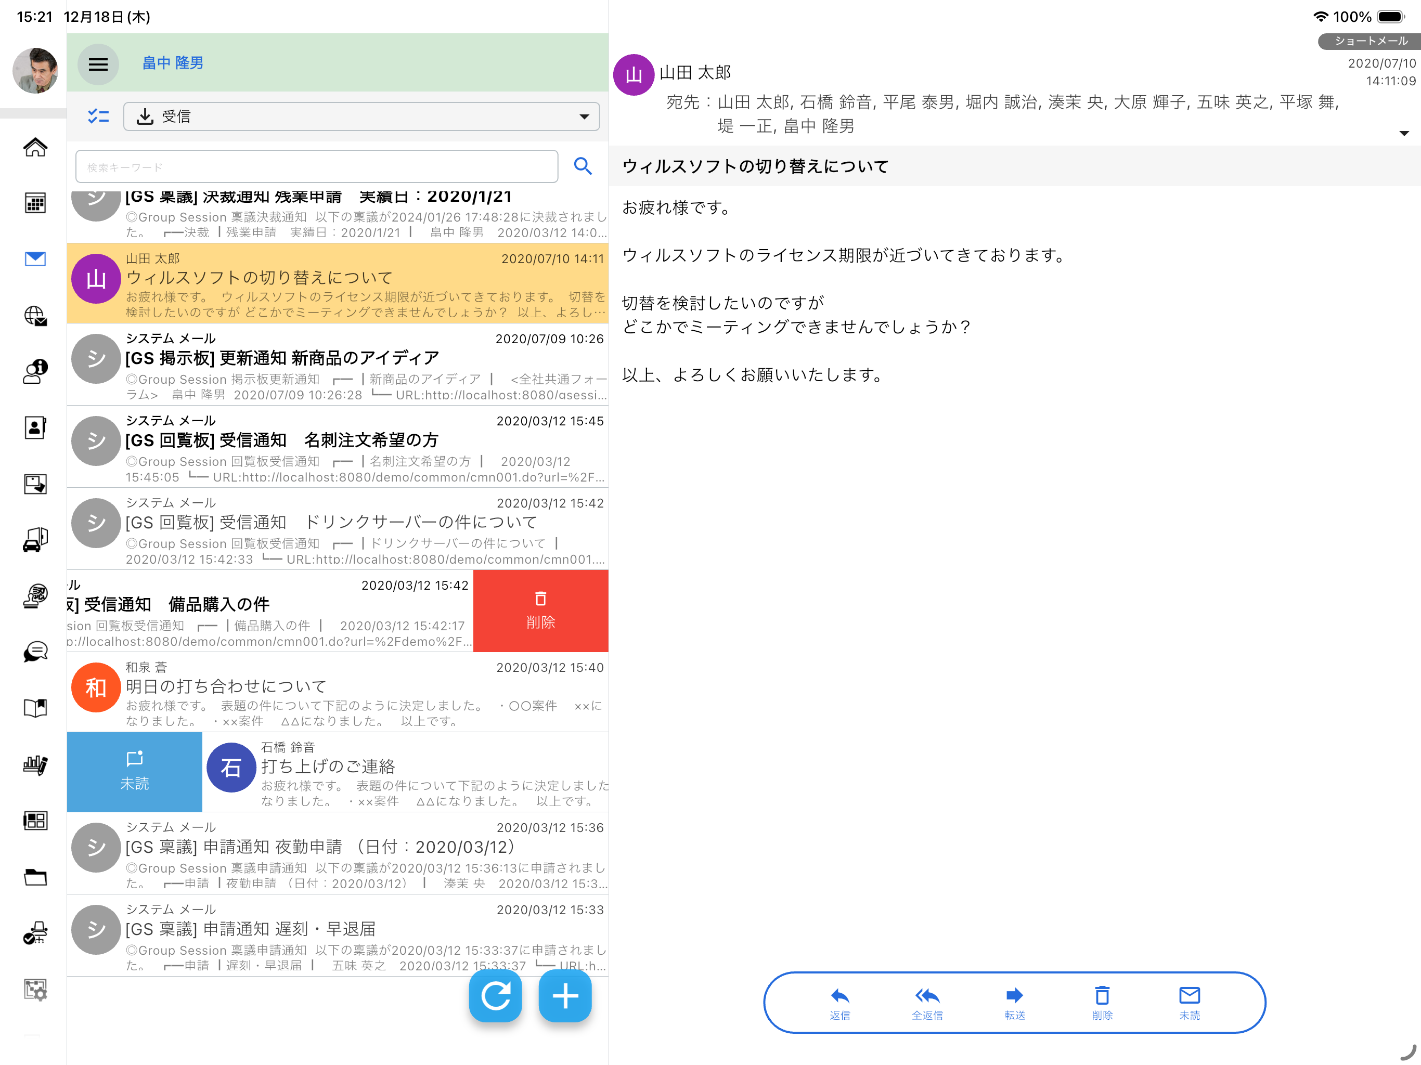The width and height of the screenshot is (1421, 1065).
Task: Open the settings gear sidebar icon
Action: tap(35, 989)
